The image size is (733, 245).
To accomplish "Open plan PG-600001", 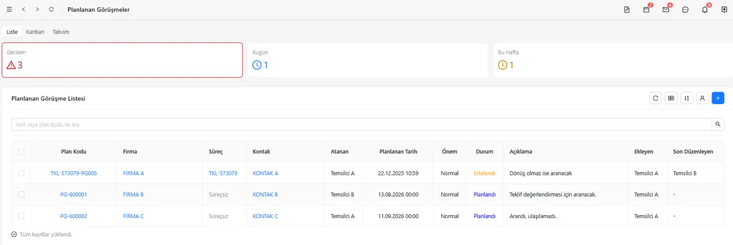I will tap(74, 195).
